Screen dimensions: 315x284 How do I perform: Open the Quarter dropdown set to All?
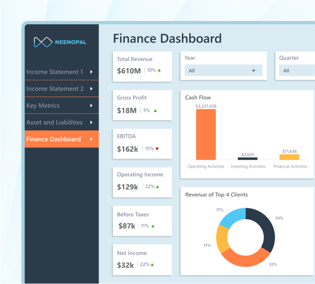tap(297, 70)
